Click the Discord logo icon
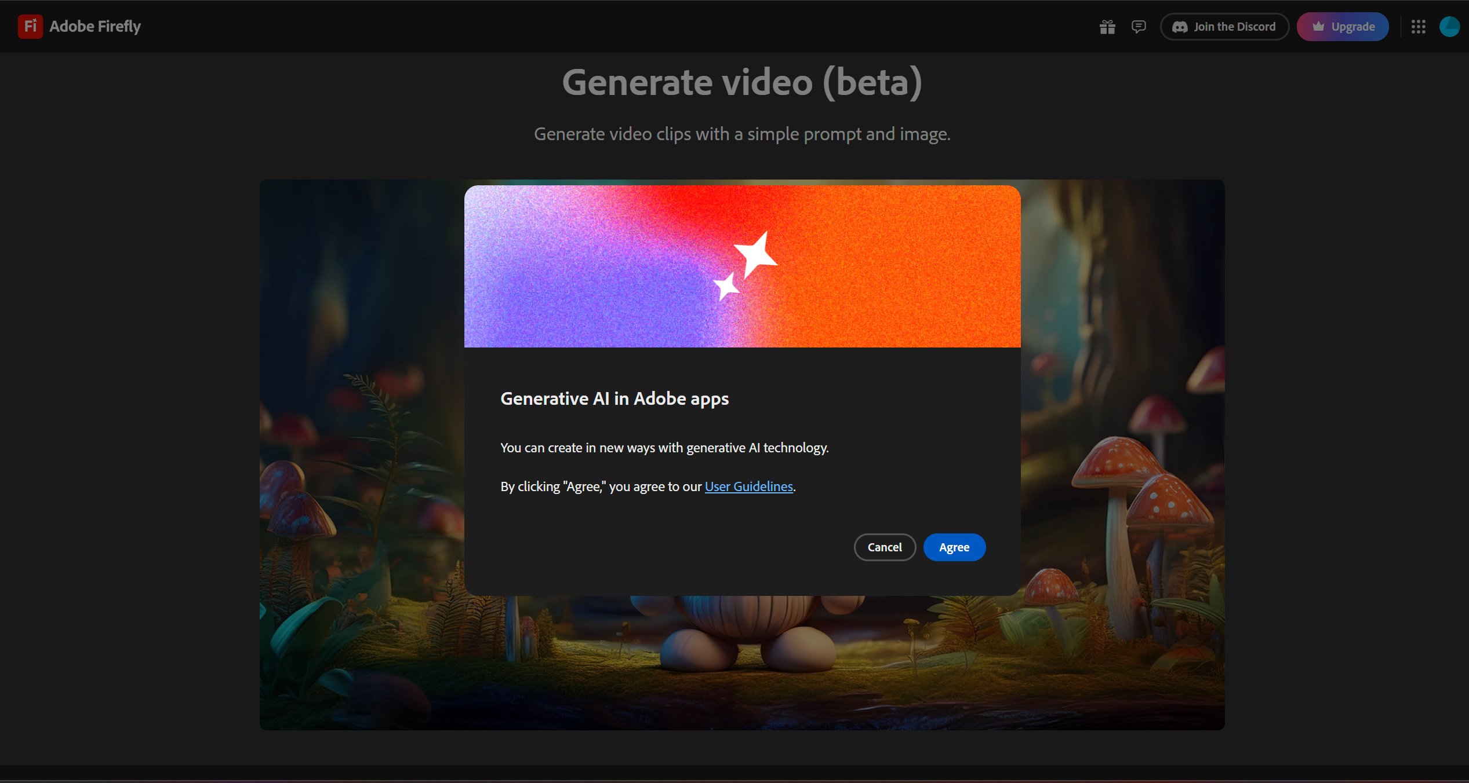Viewport: 1469px width, 783px height. pyautogui.click(x=1180, y=27)
